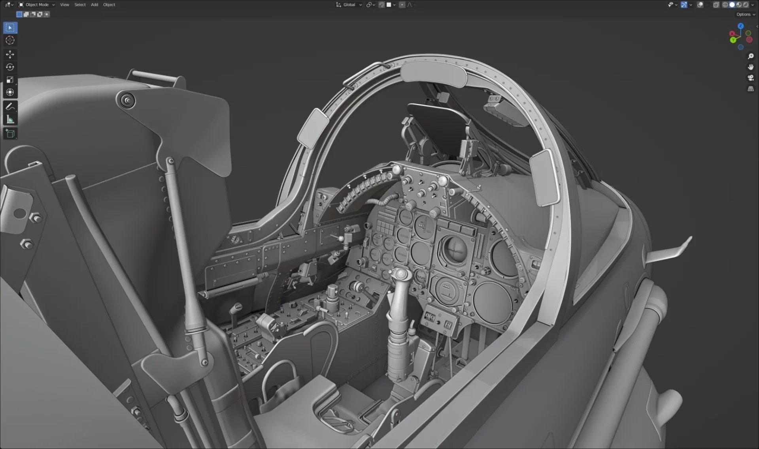Open the Global transform orientation dropdown

coord(349,5)
